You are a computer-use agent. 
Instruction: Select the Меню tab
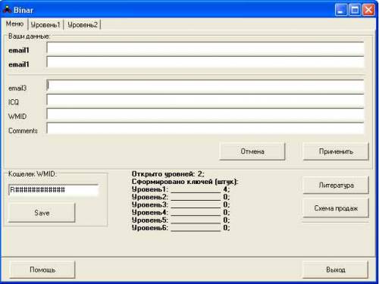14,23
